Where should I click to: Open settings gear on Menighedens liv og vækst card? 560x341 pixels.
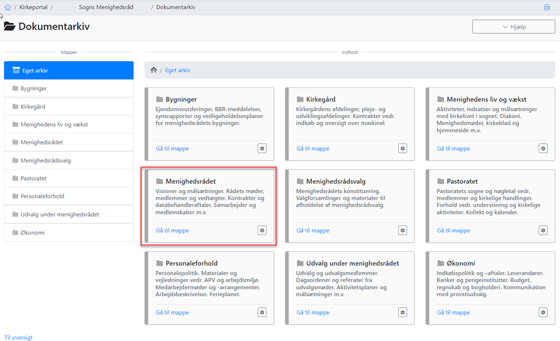click(543, 148)
